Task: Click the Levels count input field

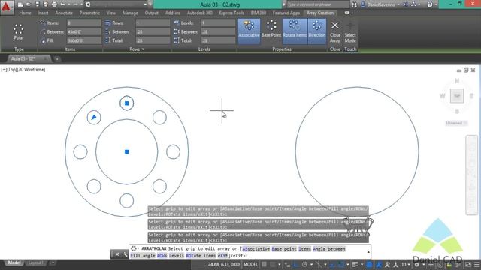Action: coord(218,23)
